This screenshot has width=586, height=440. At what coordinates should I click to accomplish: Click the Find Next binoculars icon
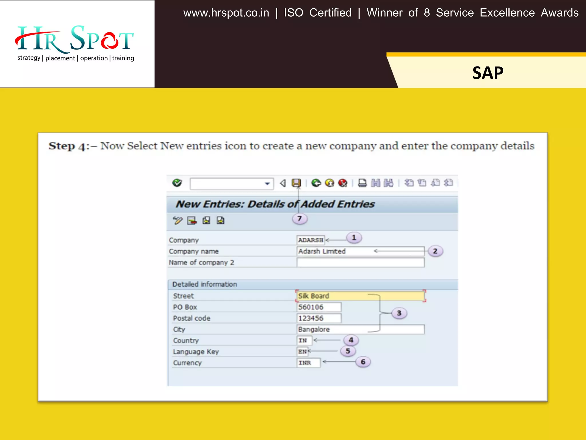389,183
